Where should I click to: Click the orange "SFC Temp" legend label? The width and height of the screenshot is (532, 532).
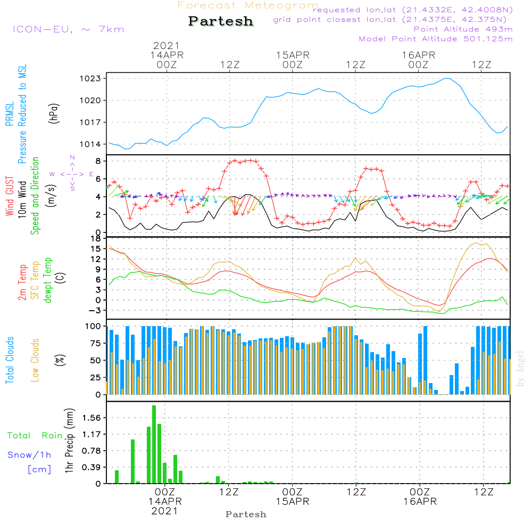point(35,280)
